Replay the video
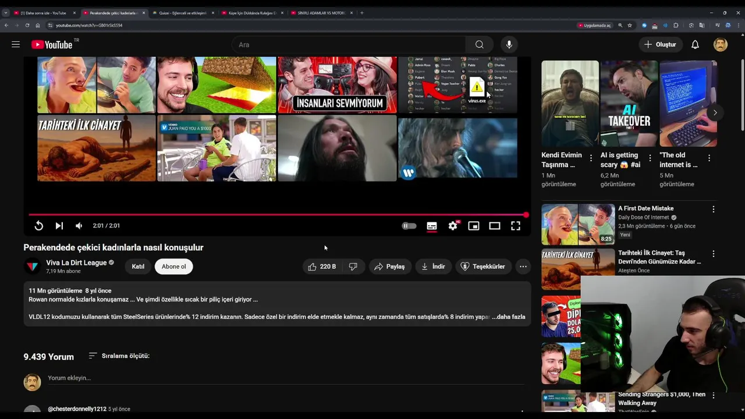The height and width of the screenshot is (419, 745). [38, 226]
